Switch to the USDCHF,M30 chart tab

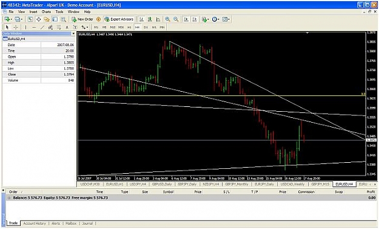click(90, 184)
